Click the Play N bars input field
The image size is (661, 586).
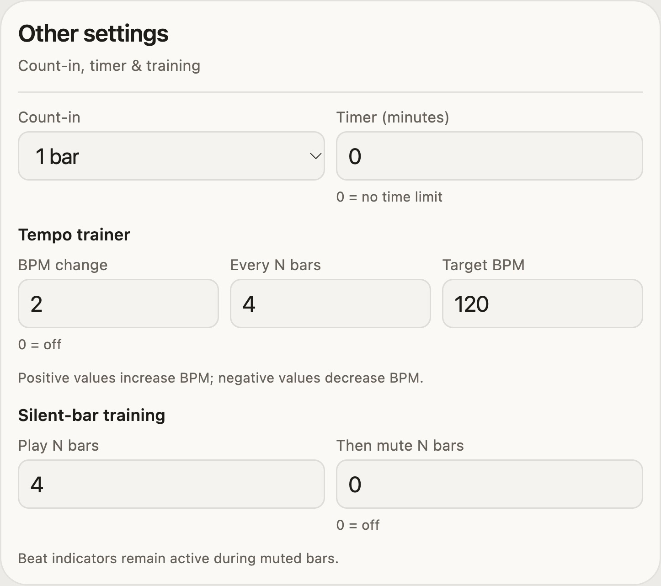[x=171, y=484]
